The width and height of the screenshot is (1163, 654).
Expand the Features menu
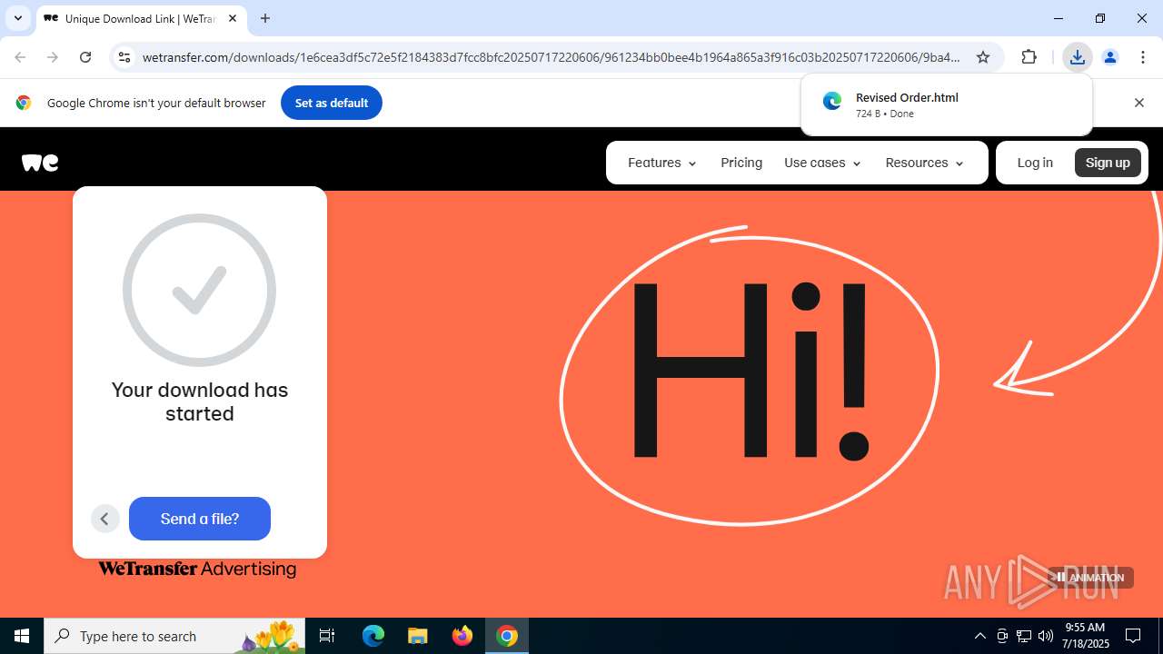click(662, 163)
